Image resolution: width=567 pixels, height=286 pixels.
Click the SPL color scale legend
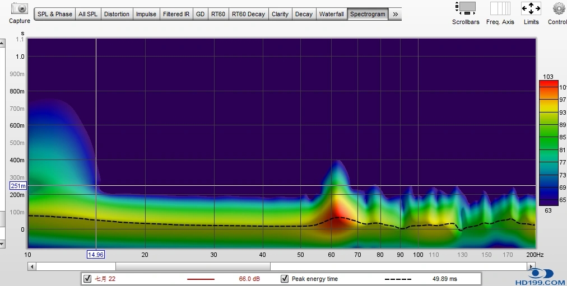[x=548, y=143]
